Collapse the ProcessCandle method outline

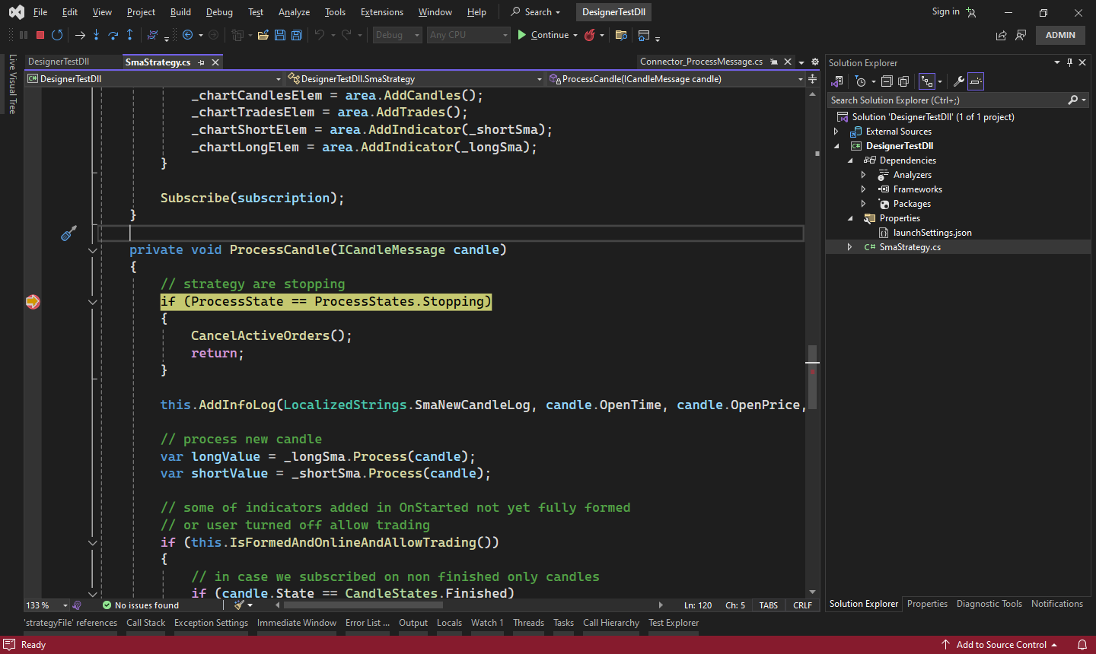(93, 250)
